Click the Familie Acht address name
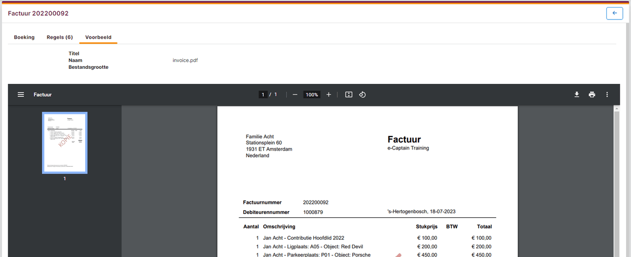 260,137
